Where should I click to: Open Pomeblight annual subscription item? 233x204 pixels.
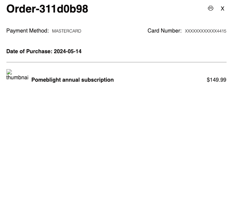(72, 80)
